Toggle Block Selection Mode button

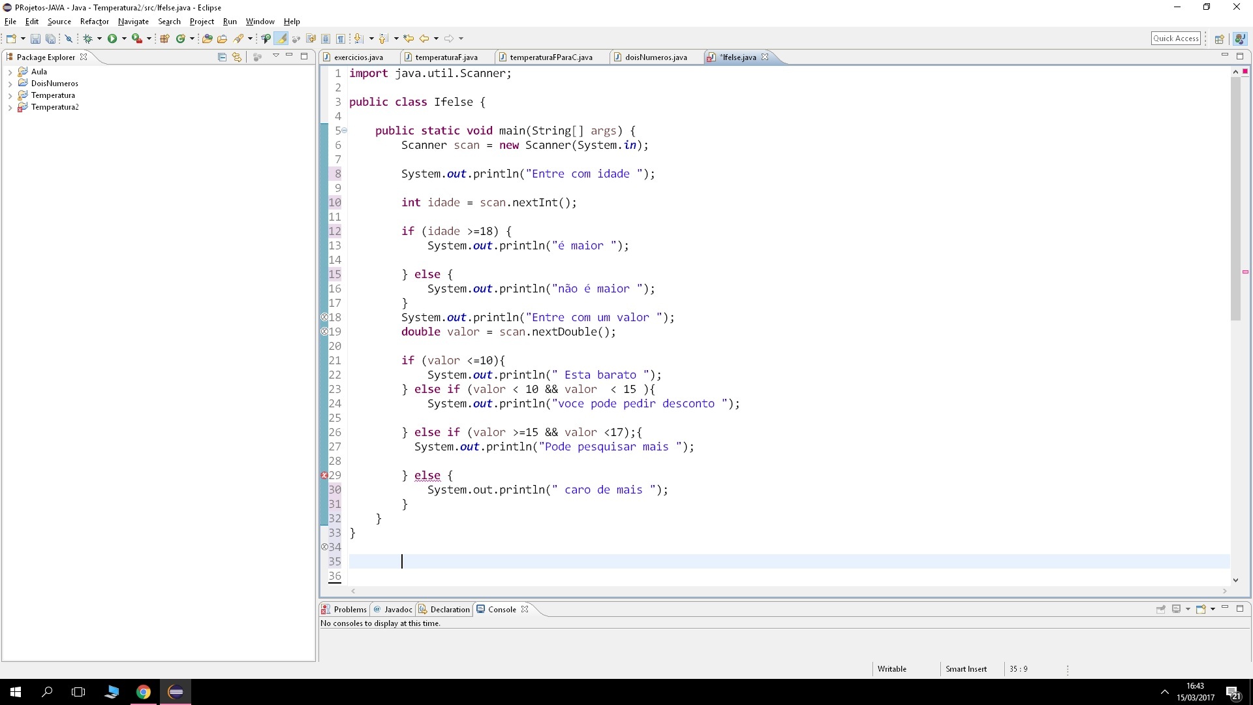(326, 39)
